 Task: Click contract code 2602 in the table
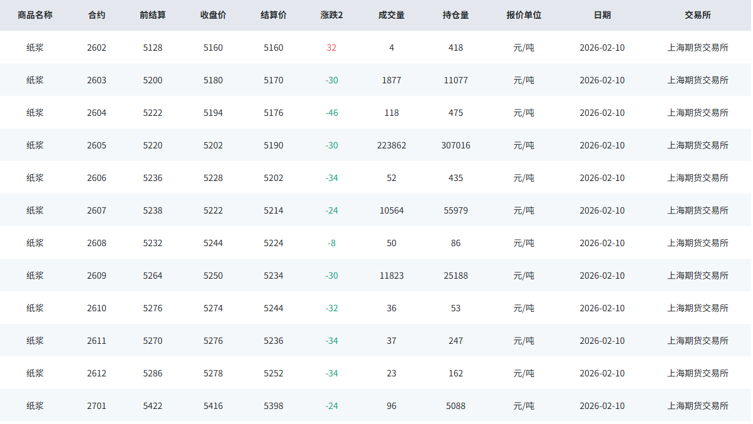96,48
